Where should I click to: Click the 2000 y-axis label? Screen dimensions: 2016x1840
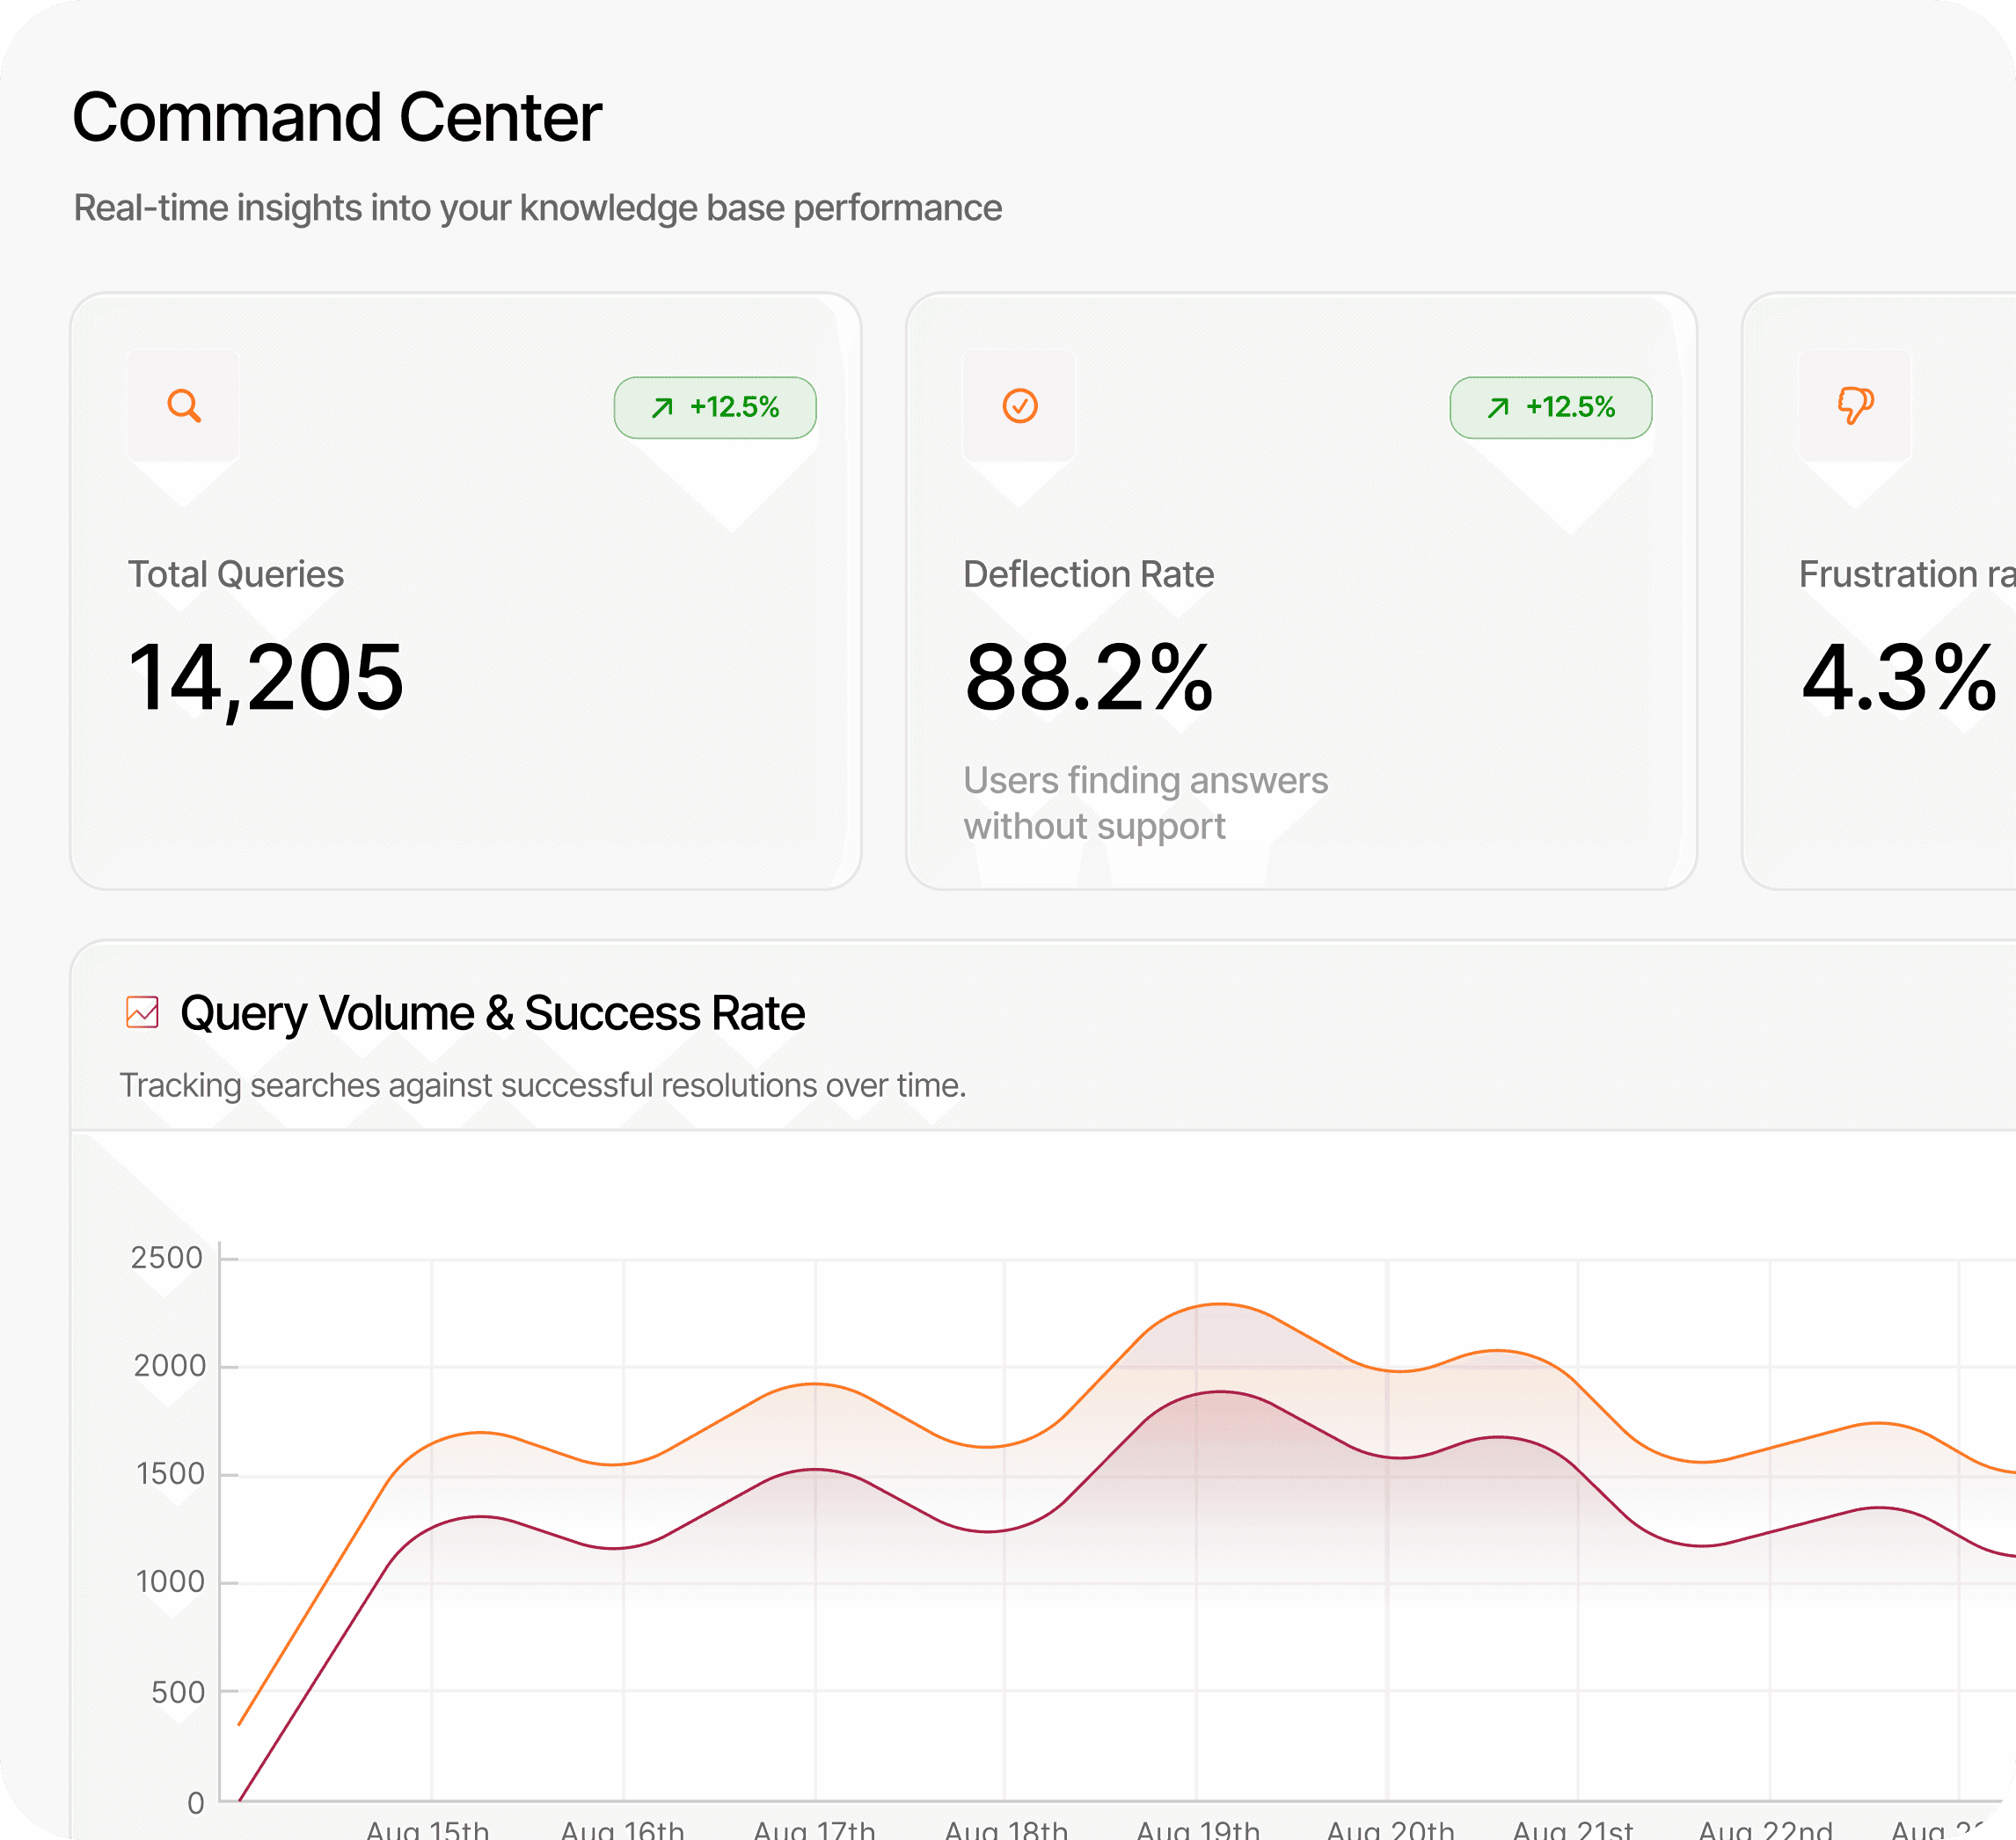[x=169, y=1365]
